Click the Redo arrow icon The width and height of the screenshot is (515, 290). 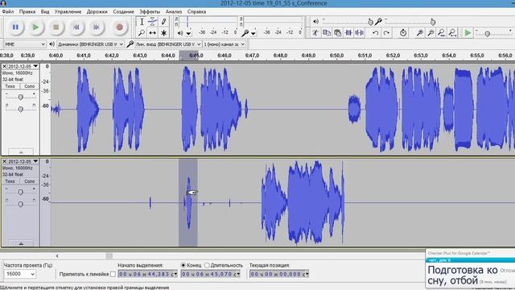[x=386, y=32]
